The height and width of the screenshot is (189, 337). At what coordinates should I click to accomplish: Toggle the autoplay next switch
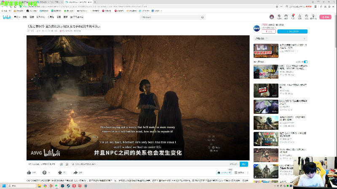(306, 62)
